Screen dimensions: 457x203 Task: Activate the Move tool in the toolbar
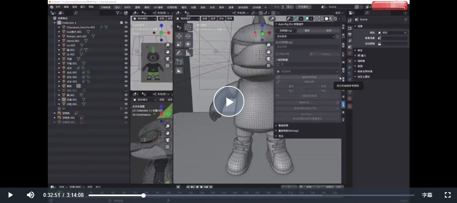[x=179, y=36]
